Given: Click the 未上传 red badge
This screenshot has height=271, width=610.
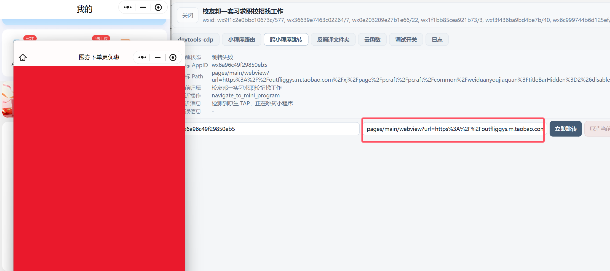Looking at the screenshot, I should pyautogui.click(x=101, y=38).
